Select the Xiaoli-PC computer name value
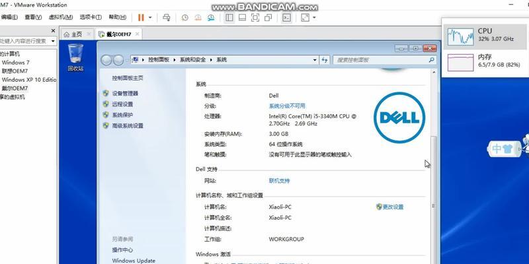 coord(280,207)
